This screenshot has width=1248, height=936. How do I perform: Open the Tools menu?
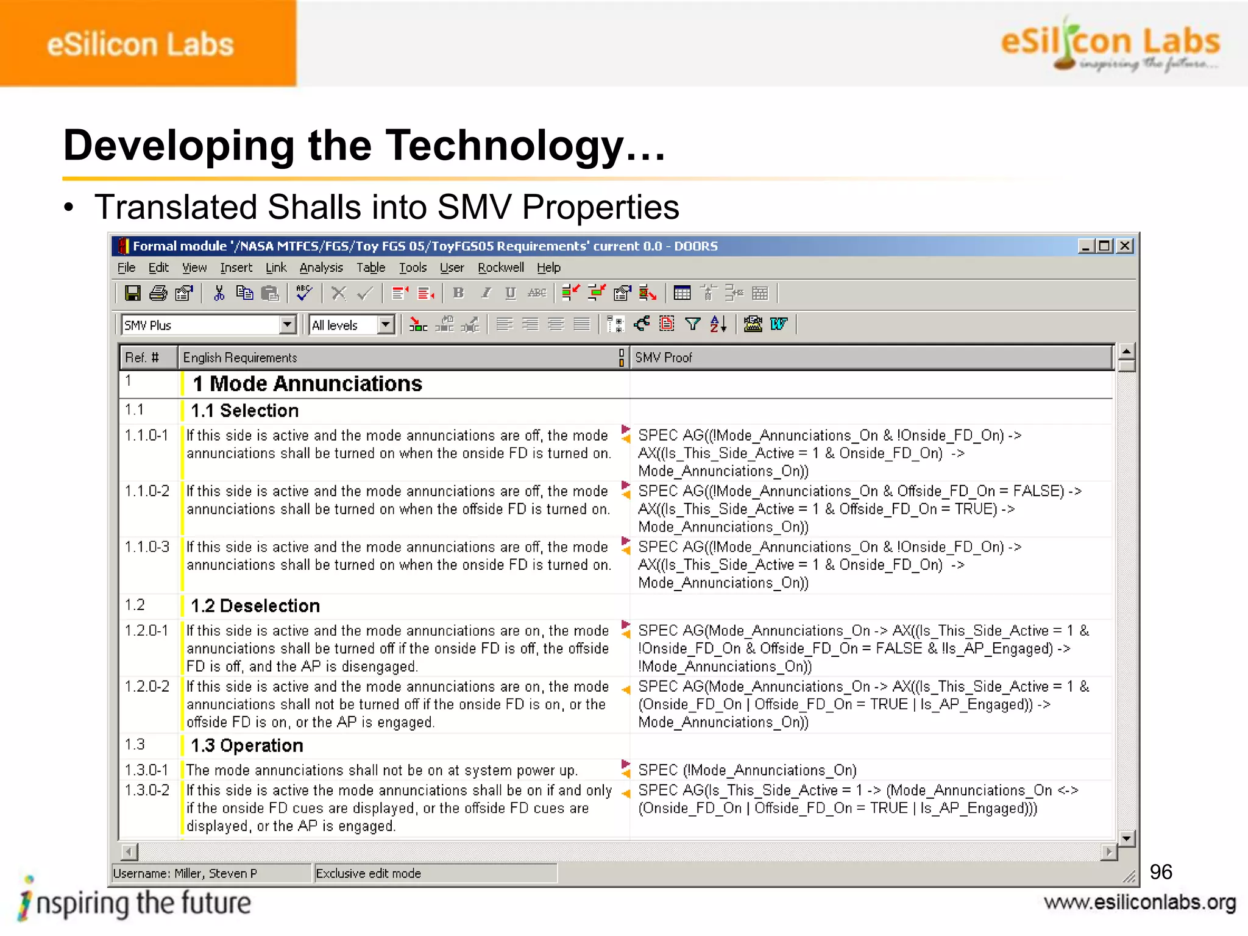click(413, 268)
